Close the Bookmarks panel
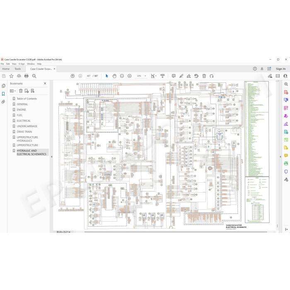 tap(45, 83)
